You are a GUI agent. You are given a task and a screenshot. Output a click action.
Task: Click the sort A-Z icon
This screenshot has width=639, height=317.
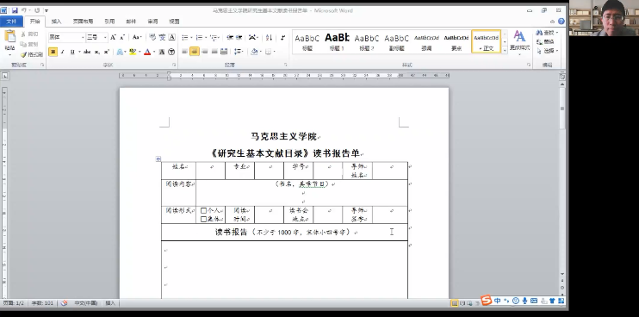(x=269, y=38)
